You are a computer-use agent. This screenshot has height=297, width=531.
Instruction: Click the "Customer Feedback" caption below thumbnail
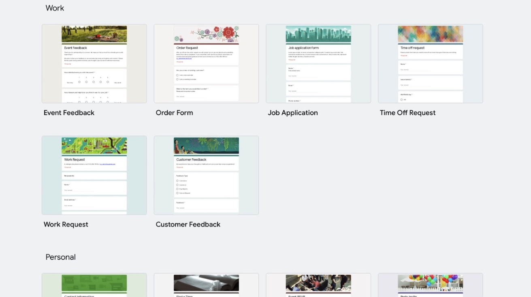(188, 224)
